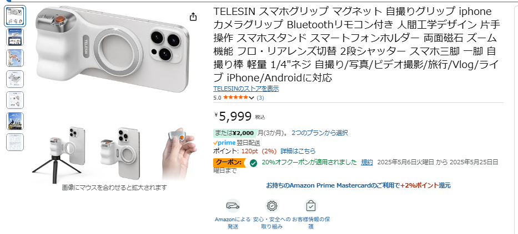Viewport: 518px width, 234px height.
Task: Open the 詳細はこちら points details link
Action: pyautogui.click(x=298, y=151)
